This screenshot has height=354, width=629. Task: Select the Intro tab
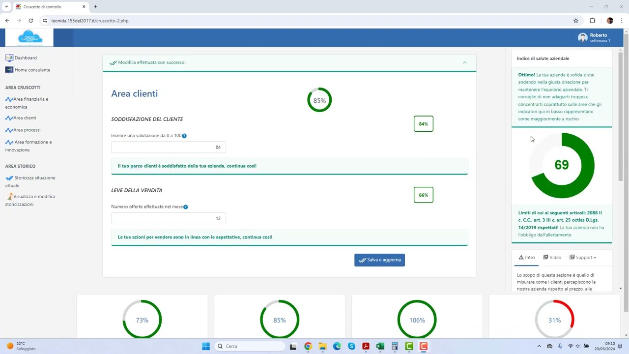(526, 258)
